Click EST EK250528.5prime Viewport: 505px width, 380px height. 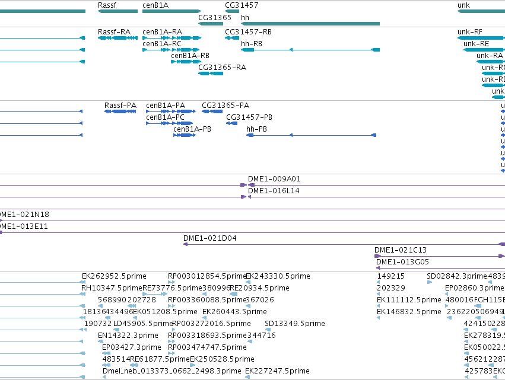point(222,359)
